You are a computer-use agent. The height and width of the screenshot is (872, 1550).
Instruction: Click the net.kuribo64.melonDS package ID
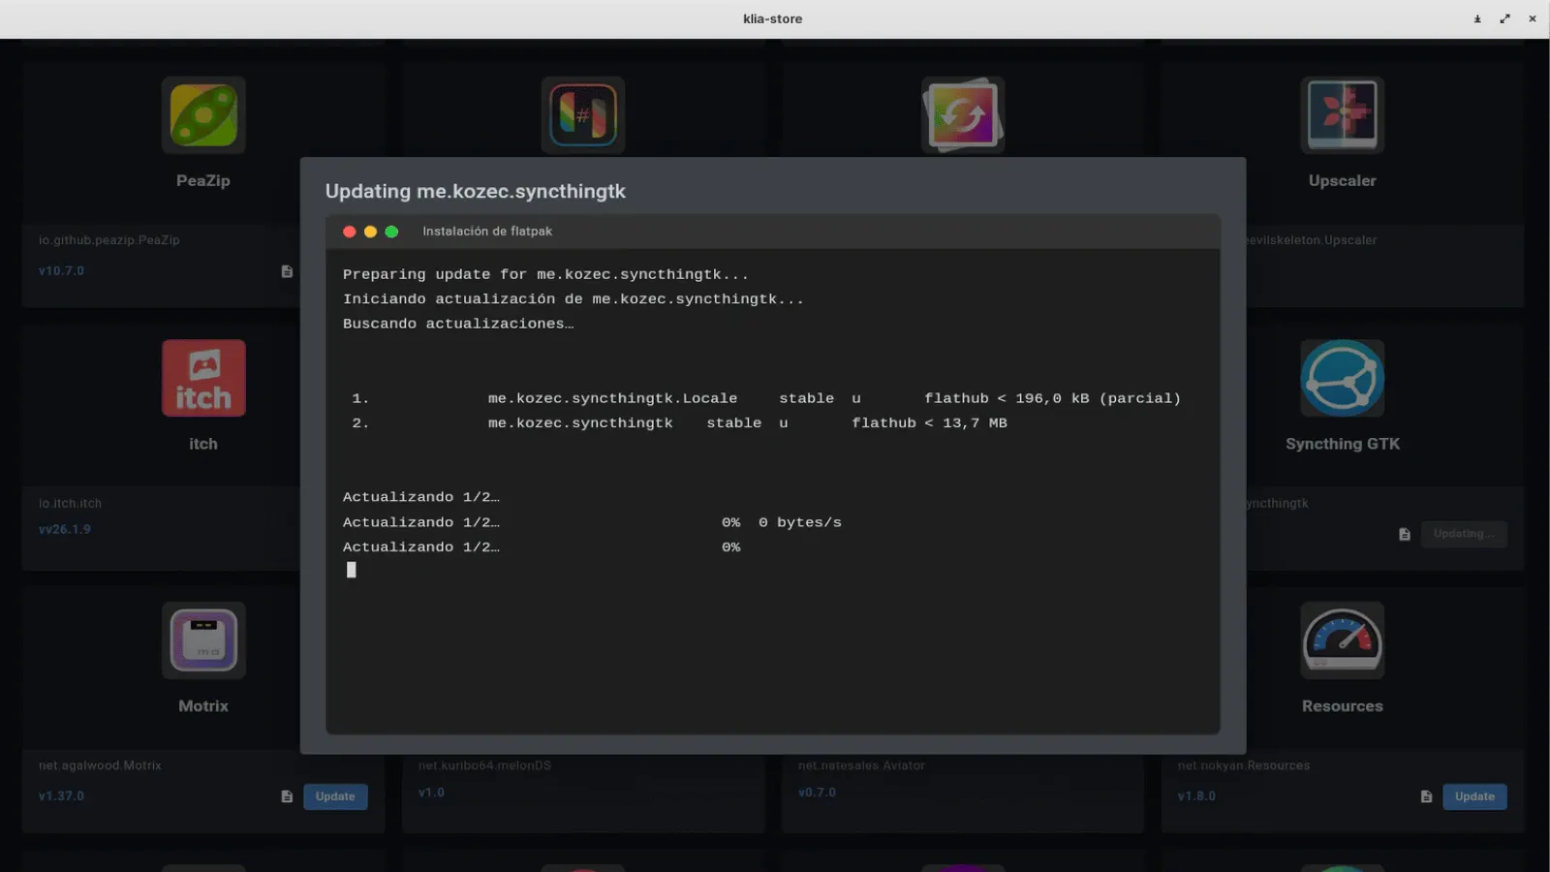coord(484,765)
